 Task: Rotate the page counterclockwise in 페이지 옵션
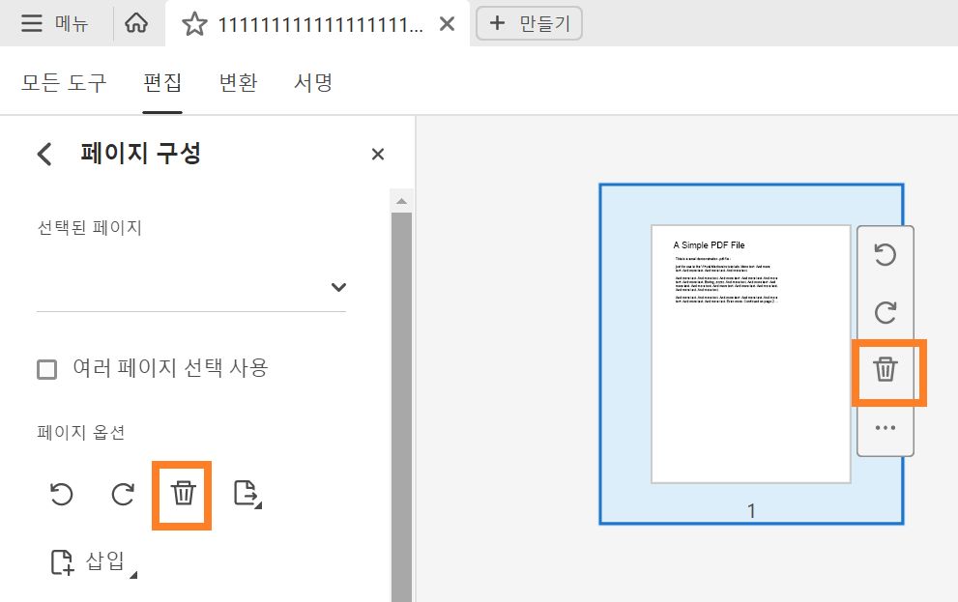click(61, 495)
